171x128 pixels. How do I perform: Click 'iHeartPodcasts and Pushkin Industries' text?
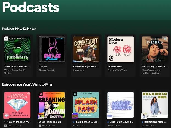click(151, 72)
